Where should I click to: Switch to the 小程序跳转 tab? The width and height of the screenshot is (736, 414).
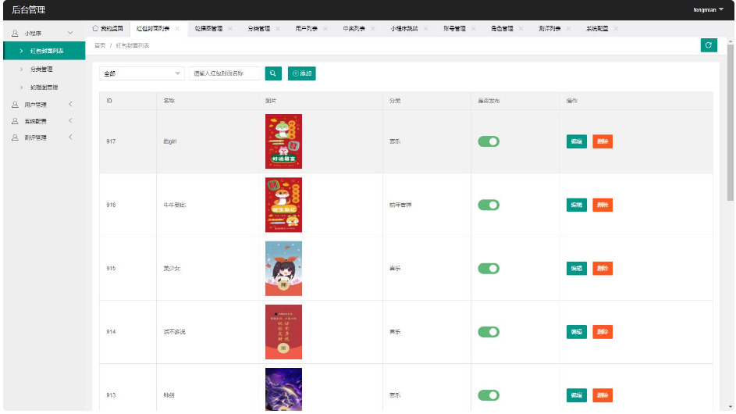point(404,29)
